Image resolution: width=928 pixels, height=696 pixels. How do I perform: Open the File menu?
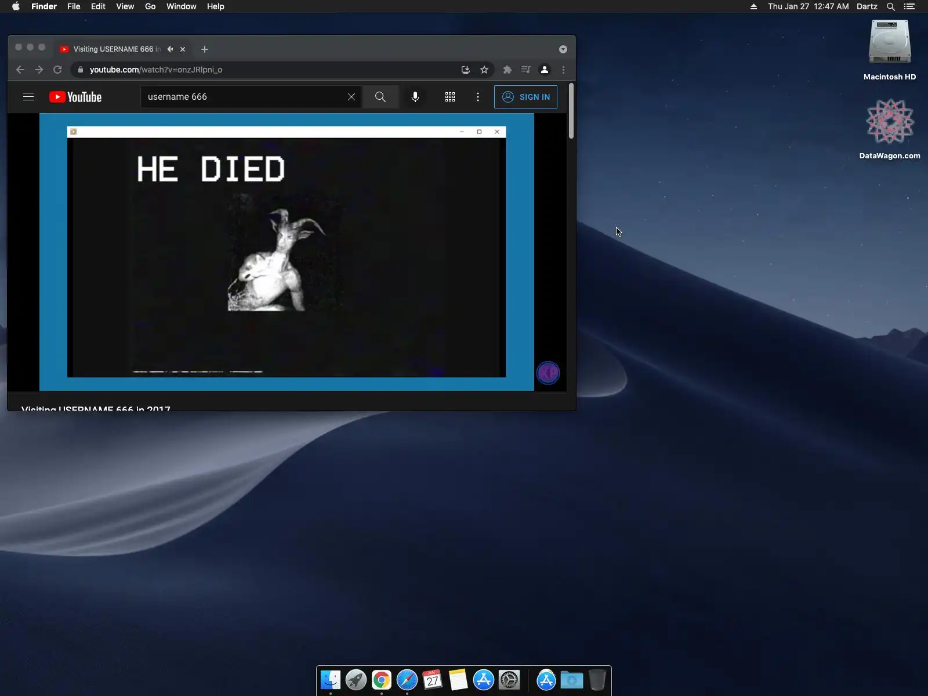click(x=74, y=6)
